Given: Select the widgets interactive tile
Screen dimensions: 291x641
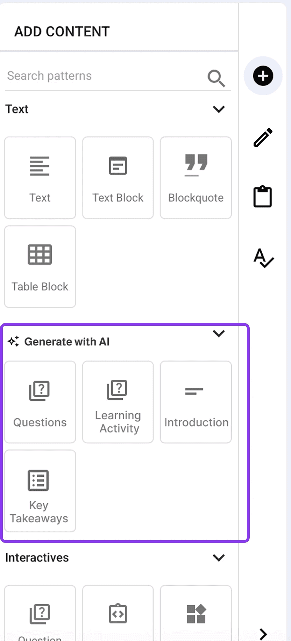Looking at the screenshot, I should pyautogui.click(x=196, y=613).
